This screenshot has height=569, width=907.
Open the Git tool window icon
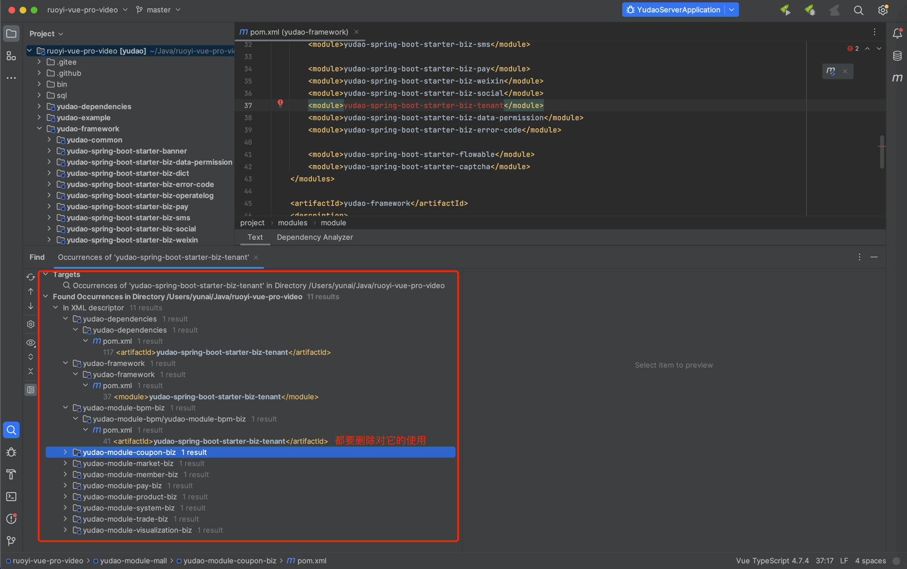coord(11,541)
